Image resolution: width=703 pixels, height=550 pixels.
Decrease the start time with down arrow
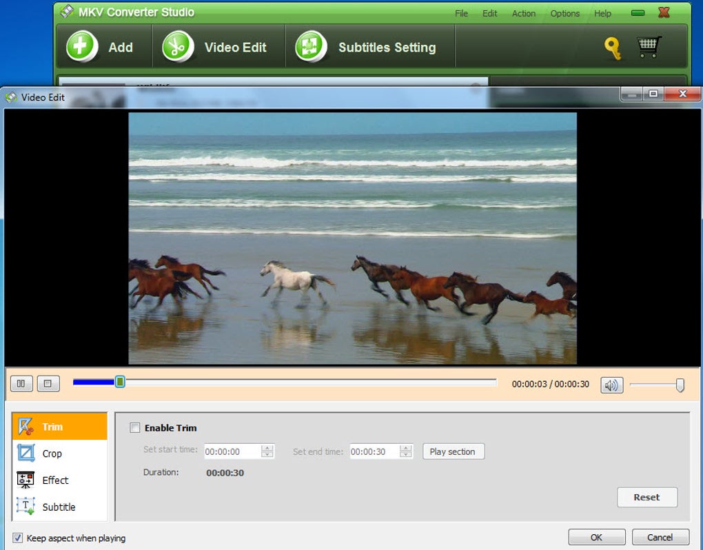point(267,454)
